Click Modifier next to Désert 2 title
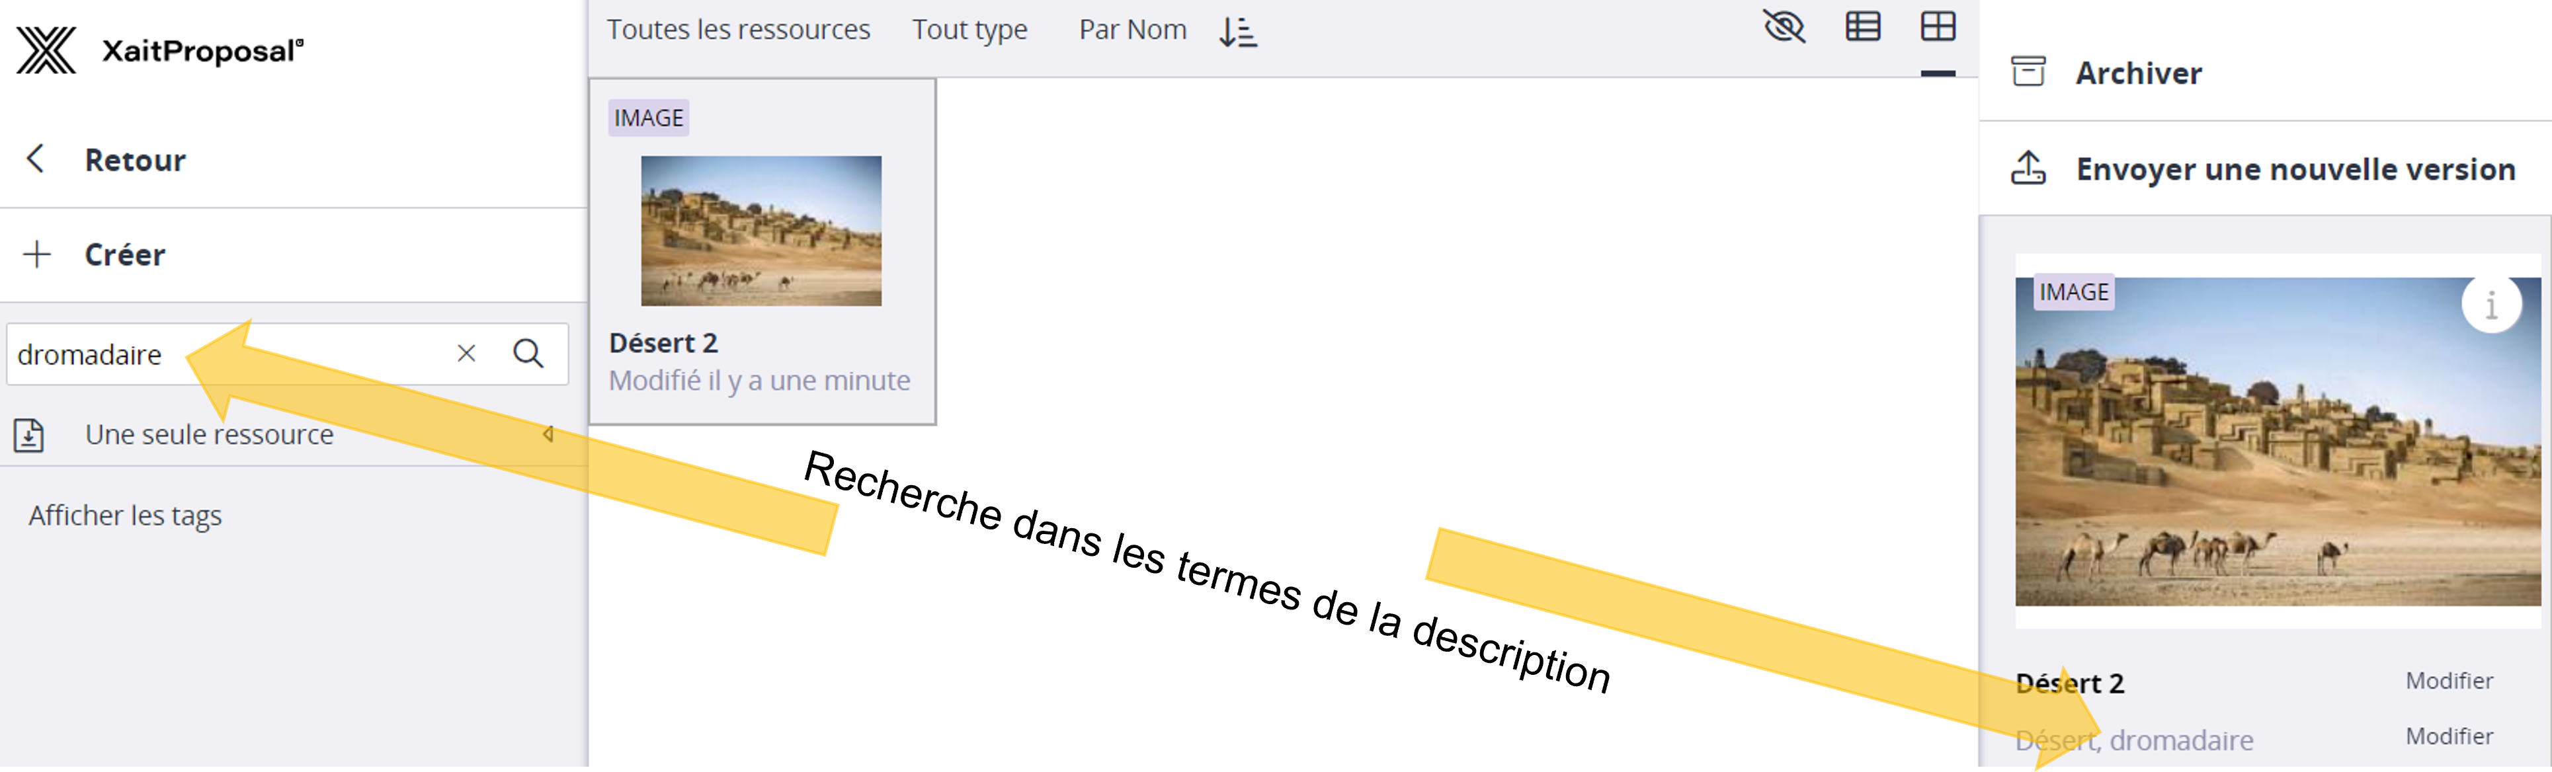 pos(2449,681)
